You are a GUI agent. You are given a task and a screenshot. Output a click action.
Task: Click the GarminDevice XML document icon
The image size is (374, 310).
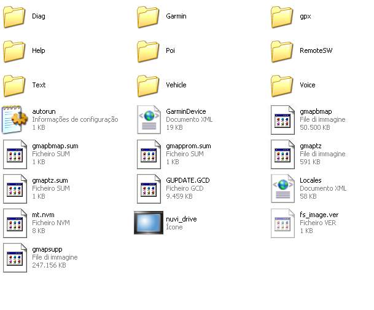[149, 120]
